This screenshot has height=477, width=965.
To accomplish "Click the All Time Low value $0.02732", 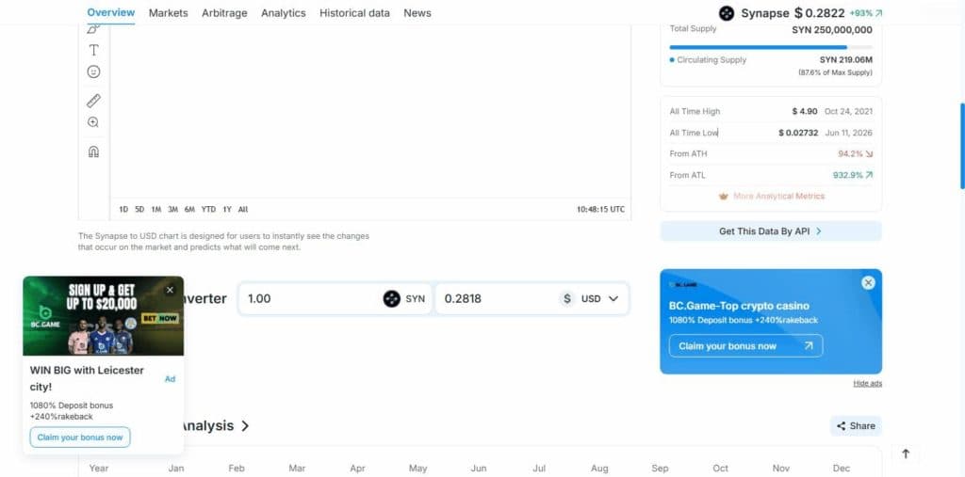I will (x=798, y=133).
